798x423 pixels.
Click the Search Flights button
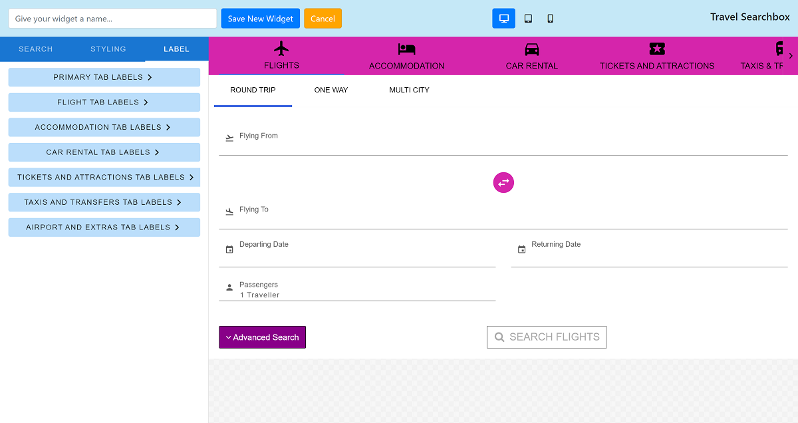click(x=547, y=337)
